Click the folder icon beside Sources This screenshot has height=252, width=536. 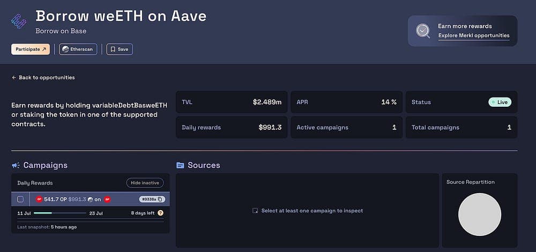click(180, 166)
